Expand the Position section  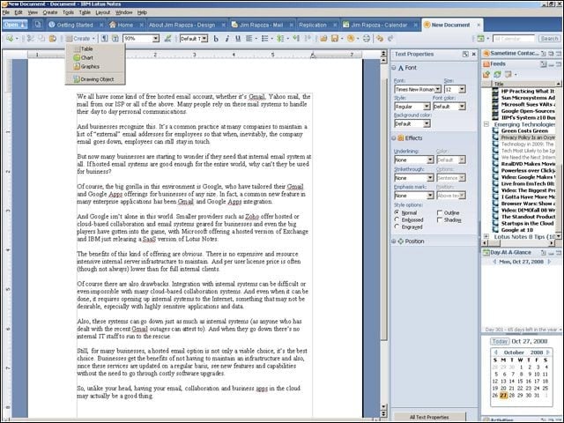394,241
